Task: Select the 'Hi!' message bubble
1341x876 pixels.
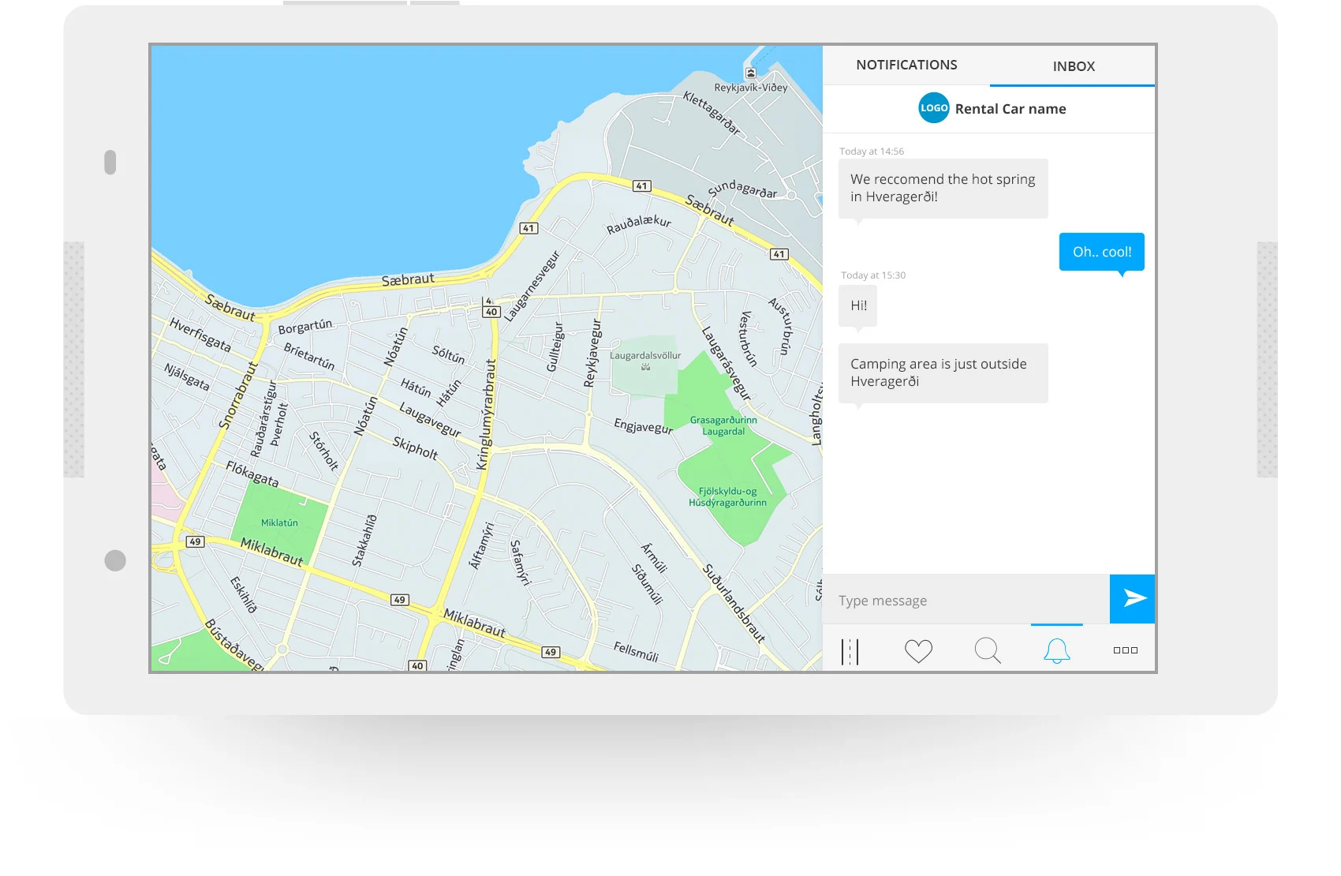Action: click(858, 305)
